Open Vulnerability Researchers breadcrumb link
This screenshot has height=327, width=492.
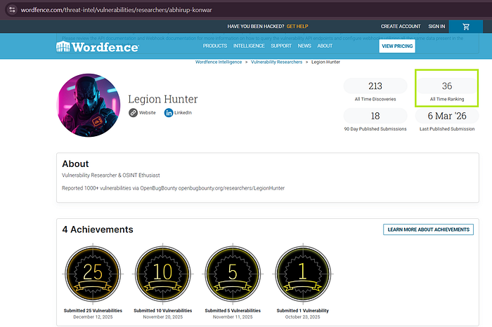click(276, 62)
